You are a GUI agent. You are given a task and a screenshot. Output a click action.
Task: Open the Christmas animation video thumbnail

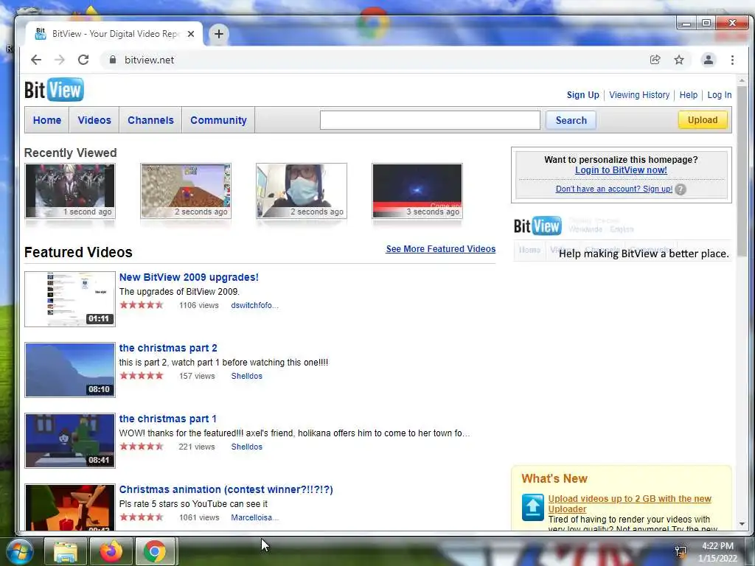click(70, 507)
